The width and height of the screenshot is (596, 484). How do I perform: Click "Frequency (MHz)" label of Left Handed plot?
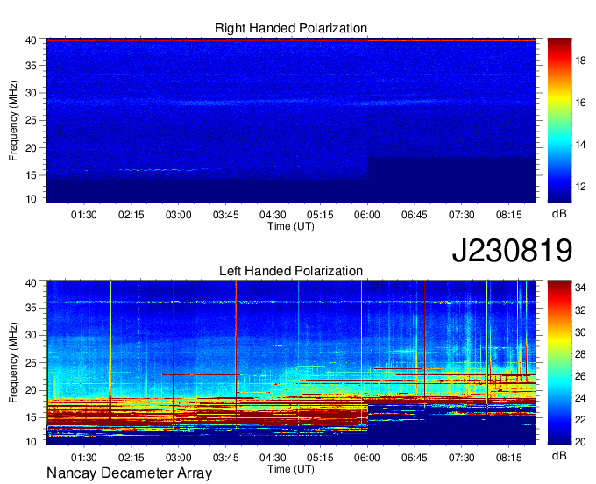pyautogui.click(x=13, y=363)
